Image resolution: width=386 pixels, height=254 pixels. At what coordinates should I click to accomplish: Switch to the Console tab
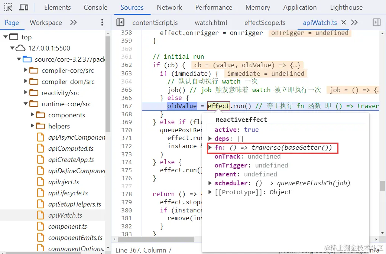[x=95, y=7]
